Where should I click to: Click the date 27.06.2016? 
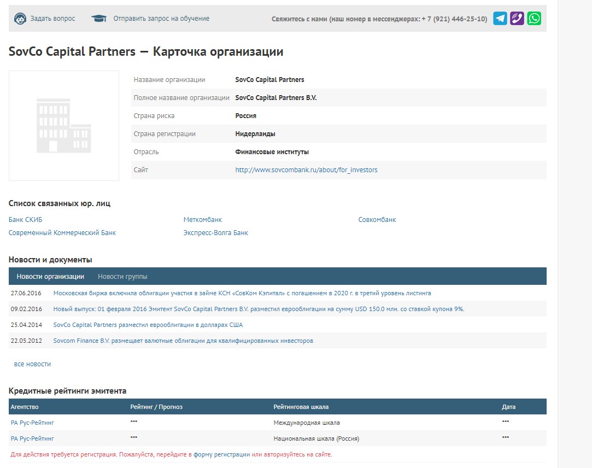coord(26,293)
